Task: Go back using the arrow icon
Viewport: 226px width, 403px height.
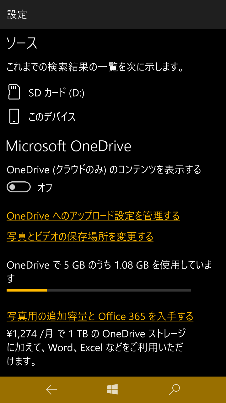Action: click(x=51, y=390)
